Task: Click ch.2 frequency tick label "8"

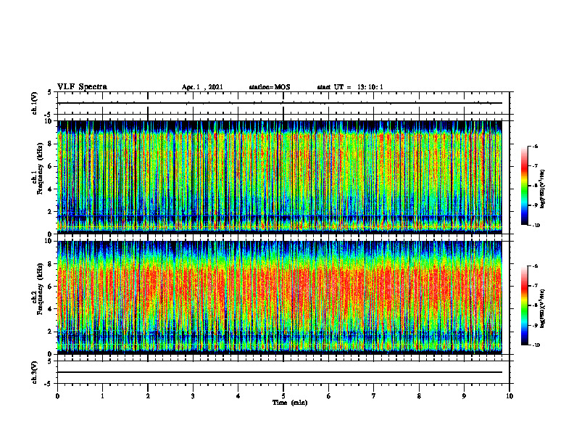Action: (x=50, y=264)
